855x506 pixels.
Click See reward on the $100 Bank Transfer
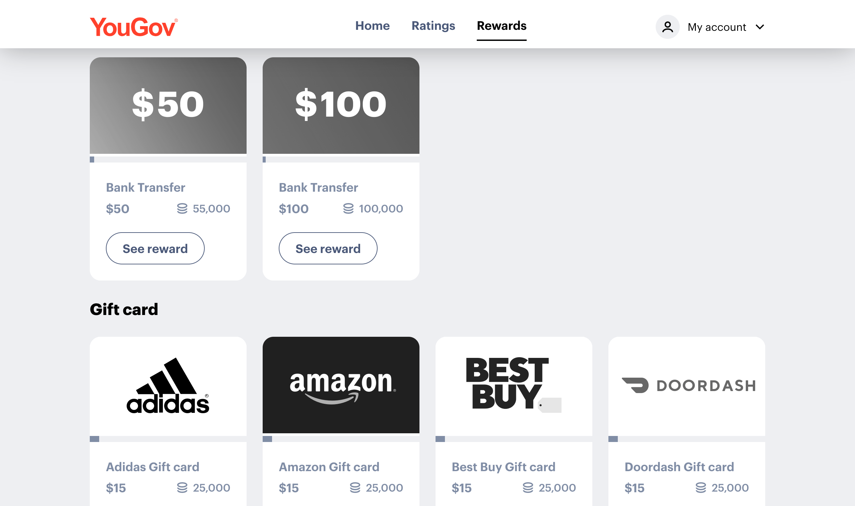pyautogui.click(x=328, y=248)
